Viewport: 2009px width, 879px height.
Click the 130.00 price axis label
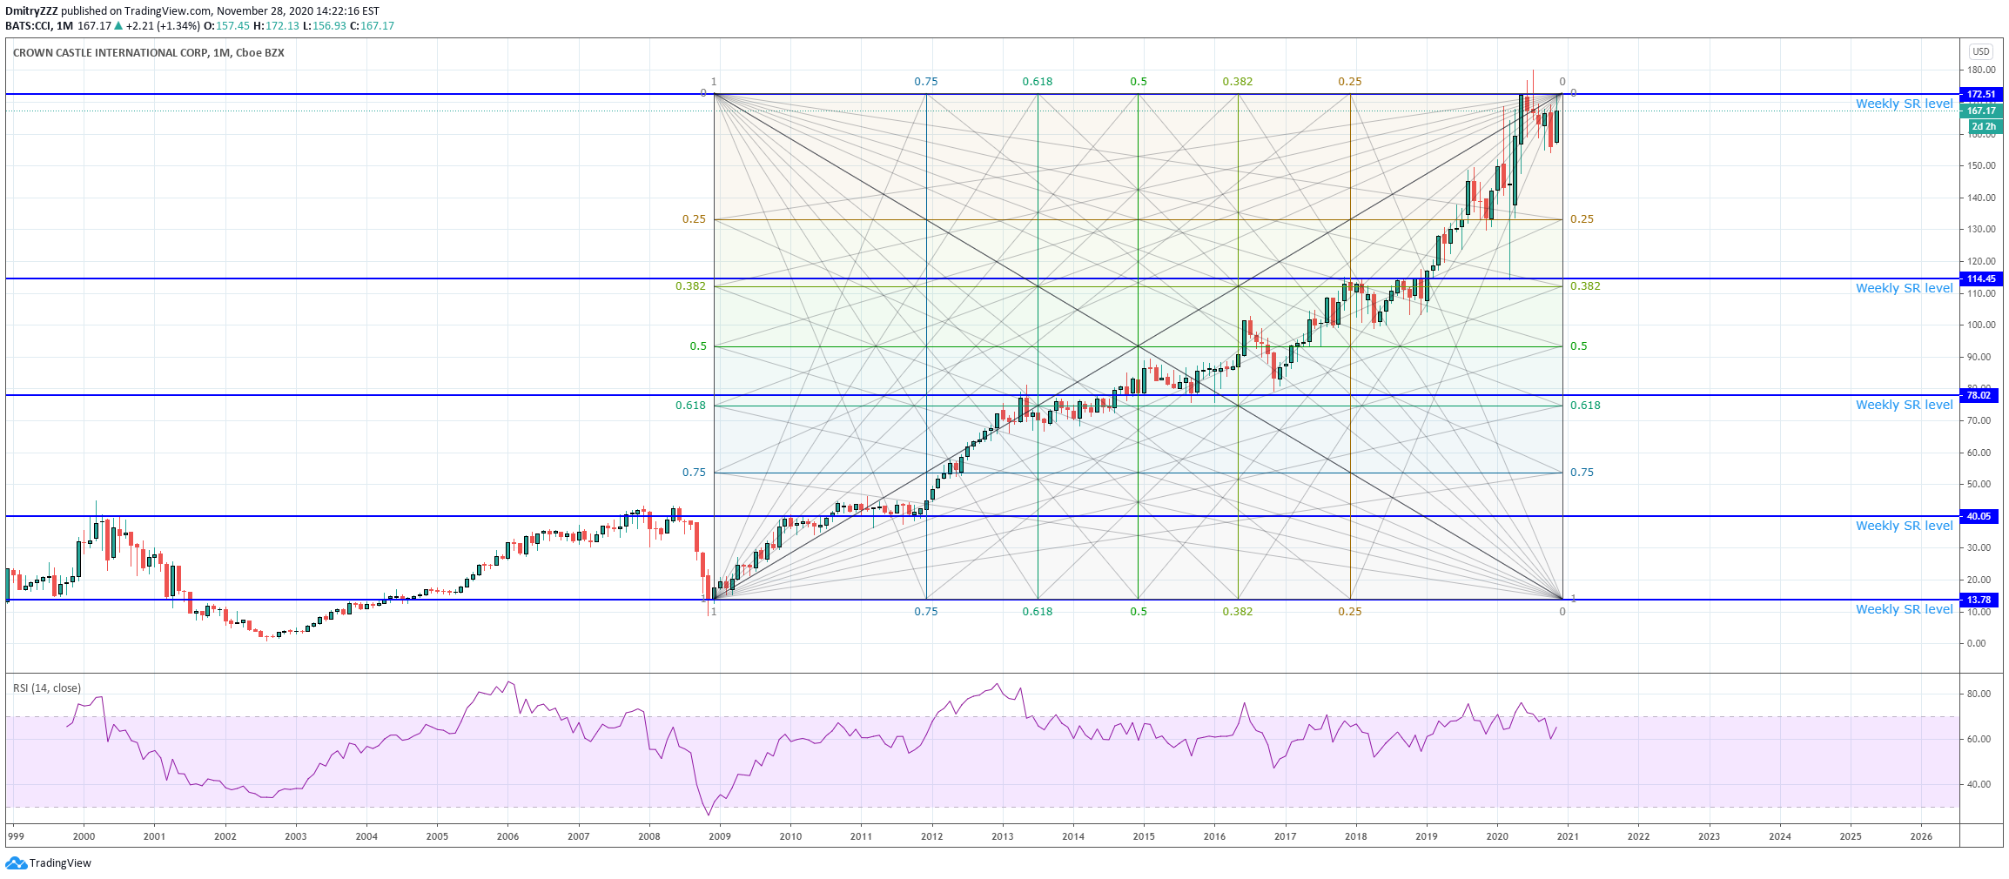pos(1981,229)
